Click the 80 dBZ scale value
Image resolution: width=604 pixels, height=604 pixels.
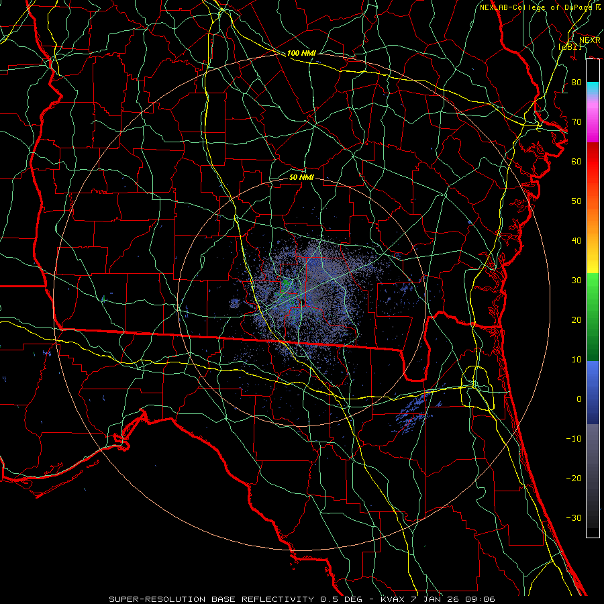[576, 83]
